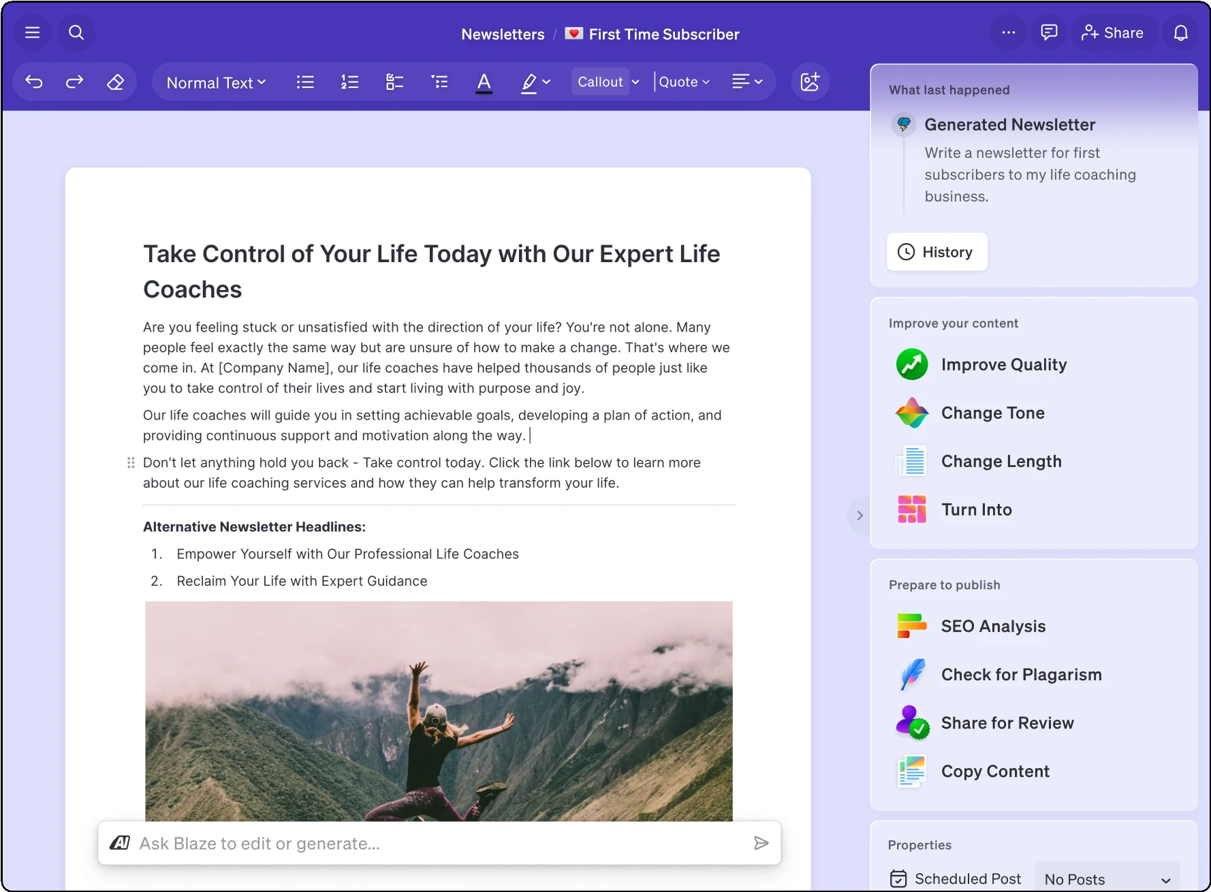Open the AI image generator tool
Screen dimensions: 1211x892
click(x=810, y=82)
